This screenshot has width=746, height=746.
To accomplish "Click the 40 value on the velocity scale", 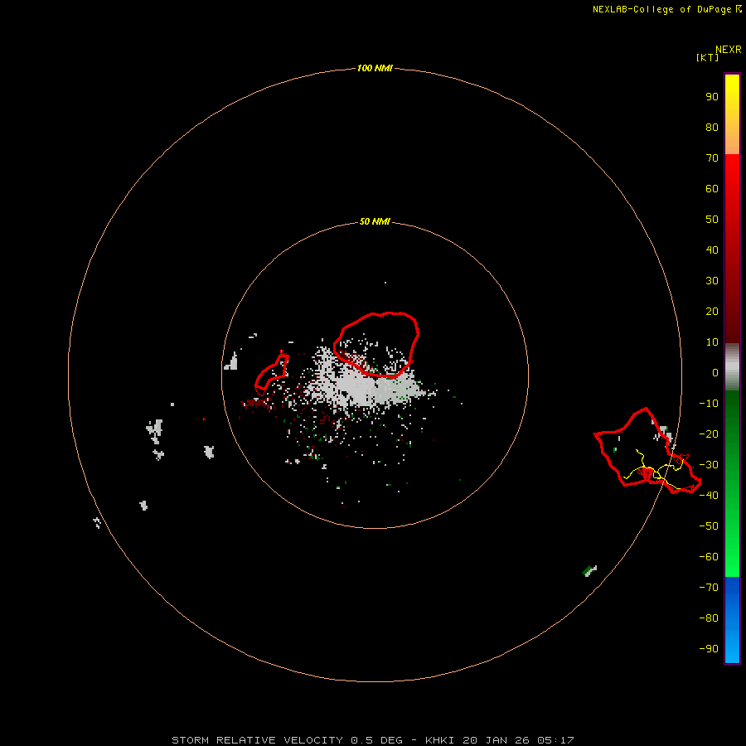I will pos(712,249).
